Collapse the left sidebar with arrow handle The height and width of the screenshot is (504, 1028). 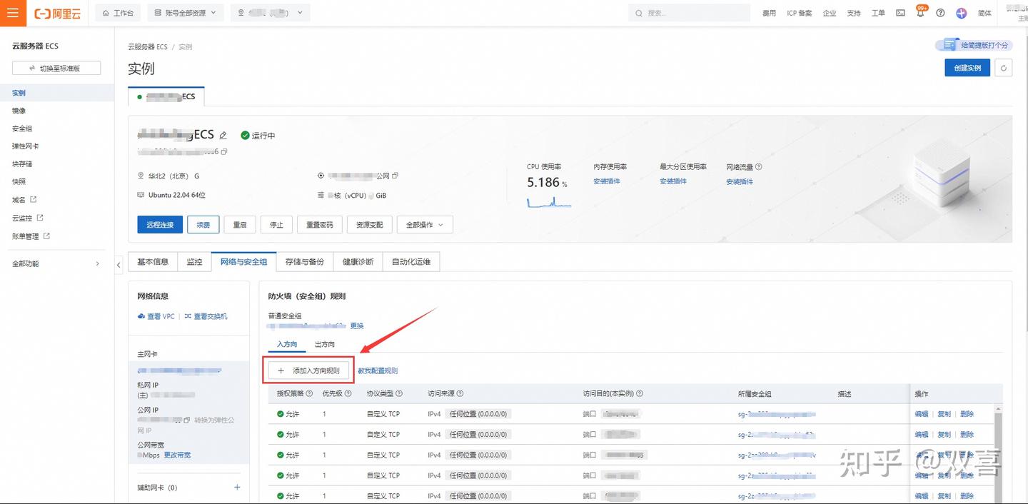(119, 265)
